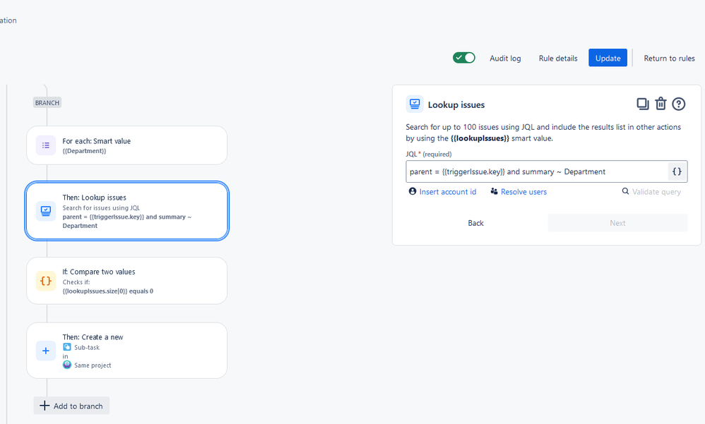Duplicate the Lookup issues component
The image size is (705, 424).
coord(643,104)
